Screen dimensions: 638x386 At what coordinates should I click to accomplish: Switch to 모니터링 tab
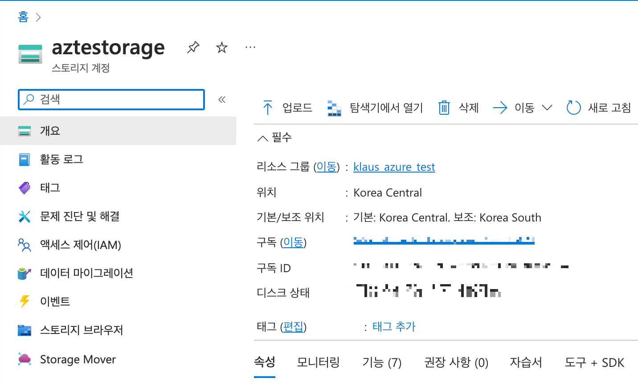319,362
